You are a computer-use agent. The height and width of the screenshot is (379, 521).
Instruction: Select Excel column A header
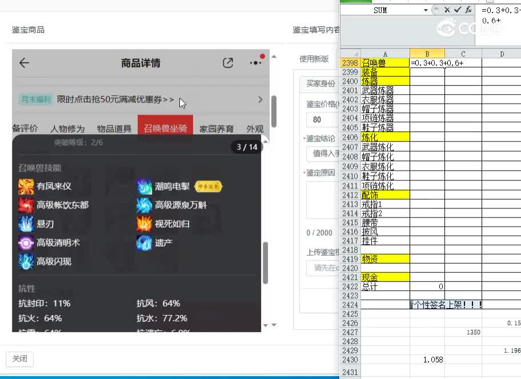point(385,54)
